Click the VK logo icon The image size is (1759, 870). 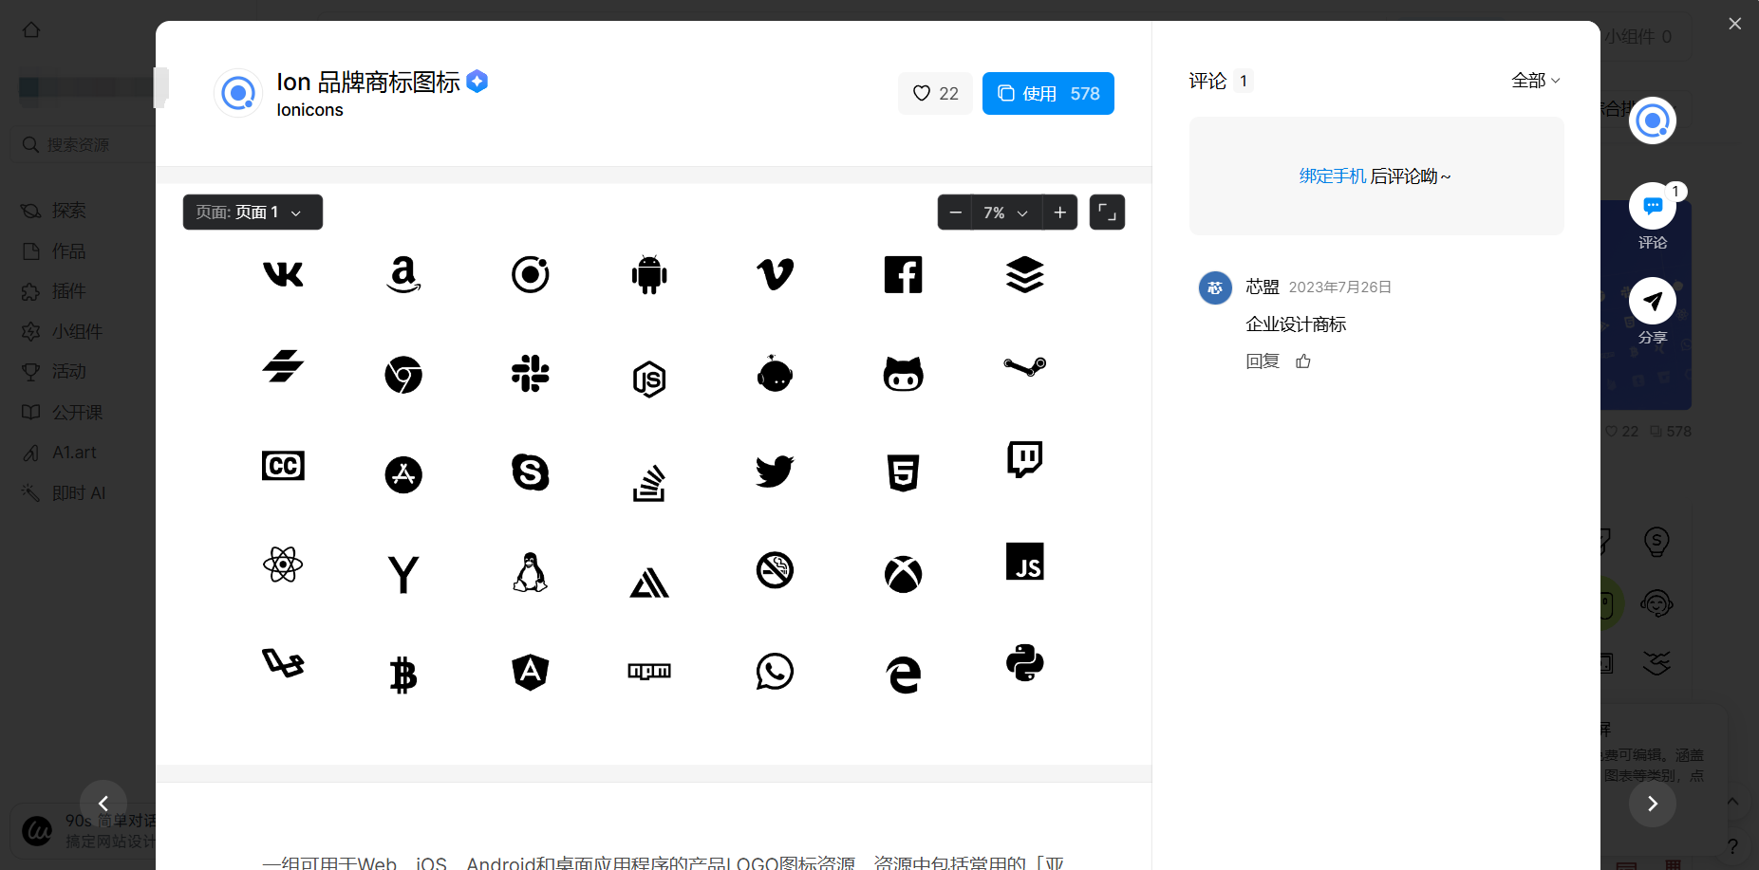click(x=283, y=274)
